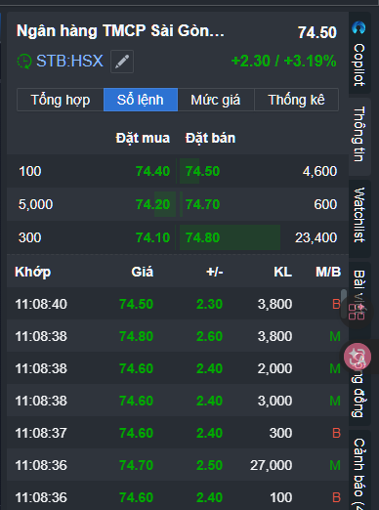Switch to the Tổng hợp tab
This screenshot has height=510, width=379.
pyautogui.click(x=61, y=100)
